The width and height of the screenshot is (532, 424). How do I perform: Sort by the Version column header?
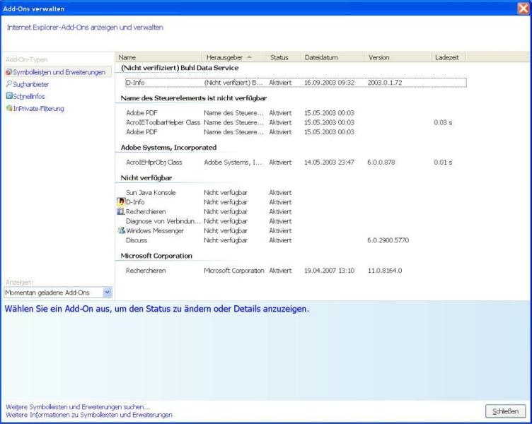(398, 57)
